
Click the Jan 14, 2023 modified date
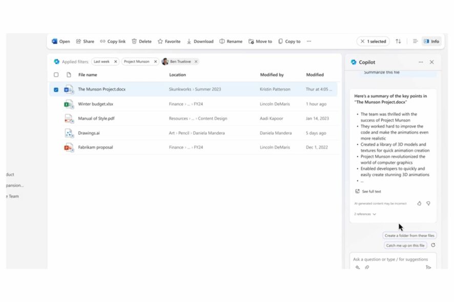(x=317, y=118)
